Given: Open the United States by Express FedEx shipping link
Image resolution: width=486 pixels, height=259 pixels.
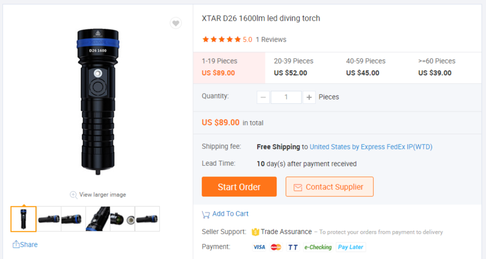Looking at the screenshot, I should (371, 147).
